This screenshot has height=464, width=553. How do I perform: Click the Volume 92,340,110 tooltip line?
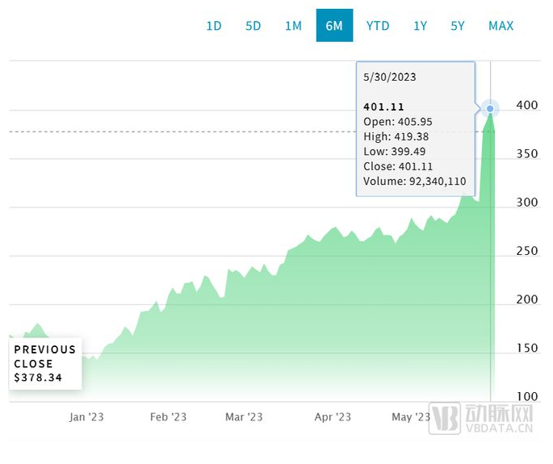414,182
